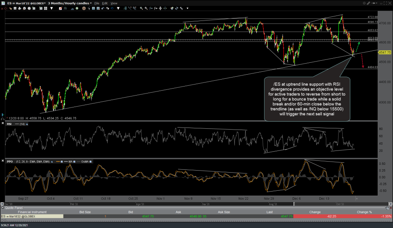Screen dimensions: 393x228
Task: Click timeline scroll right arrow
Action: [x=391, y=204]
